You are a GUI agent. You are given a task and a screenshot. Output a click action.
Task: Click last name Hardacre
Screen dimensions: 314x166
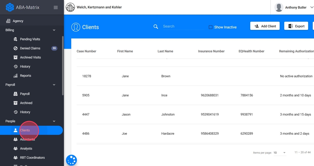[168, 134]
